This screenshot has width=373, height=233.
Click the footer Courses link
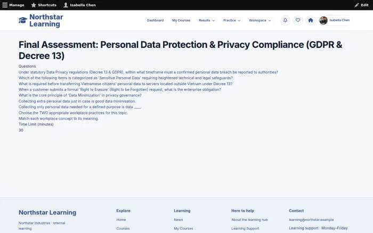(123, 229)
